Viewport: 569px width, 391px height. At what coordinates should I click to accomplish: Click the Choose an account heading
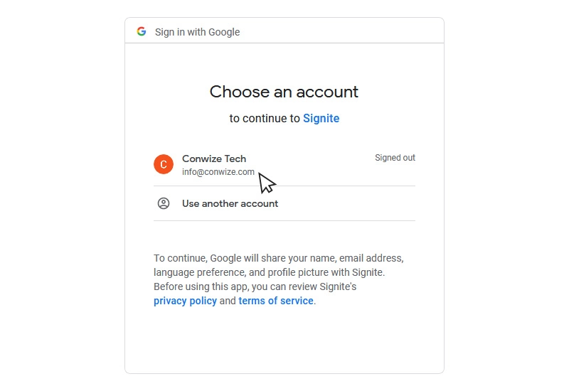click(284, 92)
